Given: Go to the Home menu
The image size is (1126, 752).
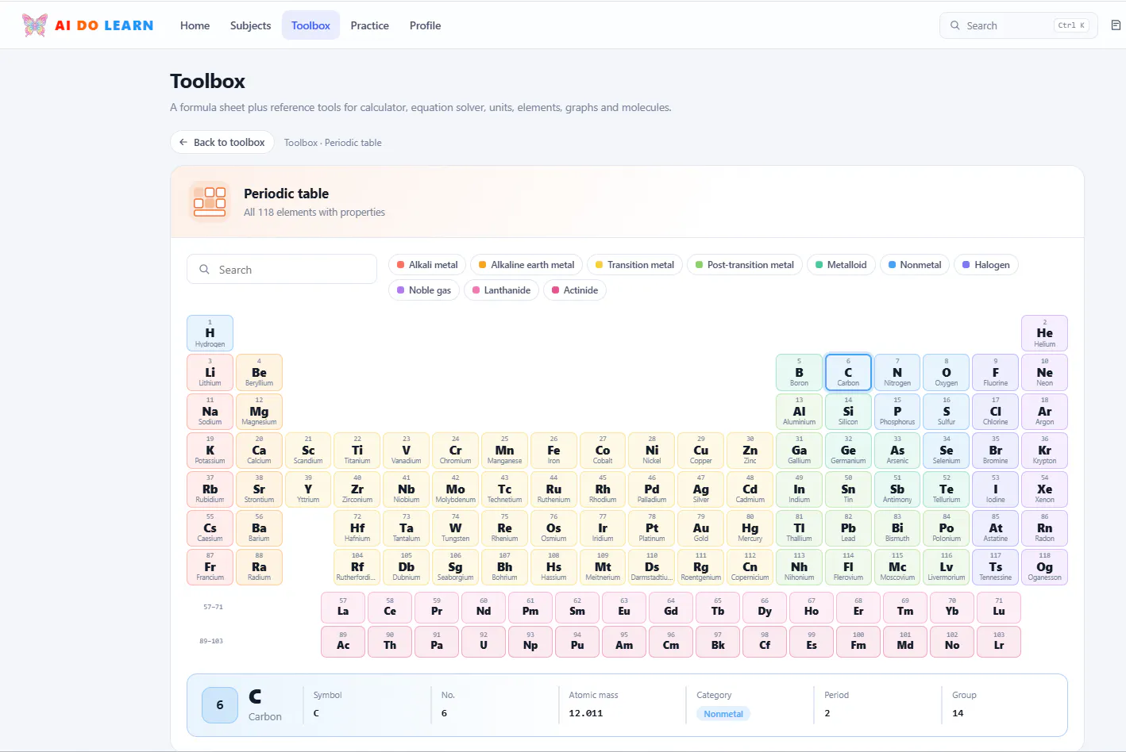Looking at the screenshot, I should (195, 25).
